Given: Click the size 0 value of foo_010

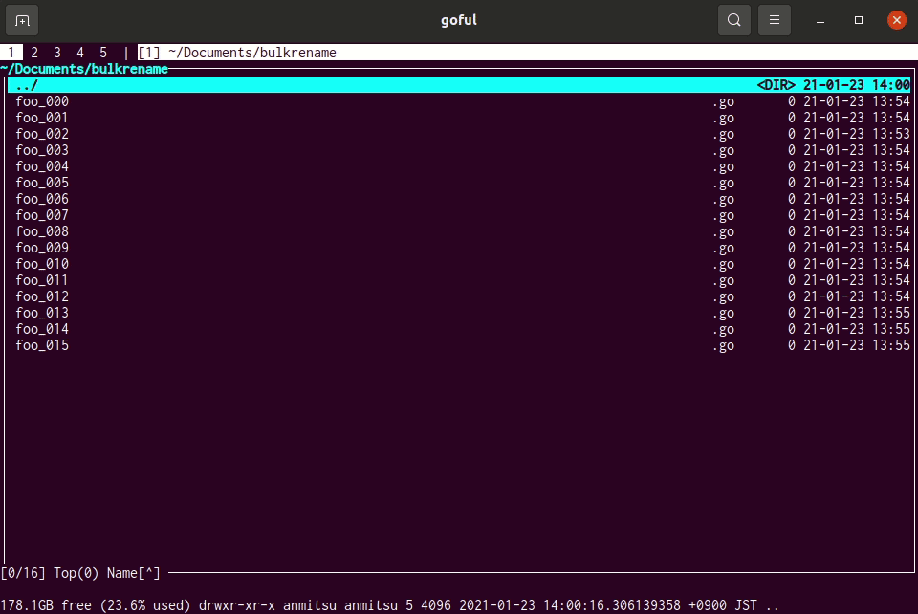Looking at the screenshot, I should [x=792, y=264].
